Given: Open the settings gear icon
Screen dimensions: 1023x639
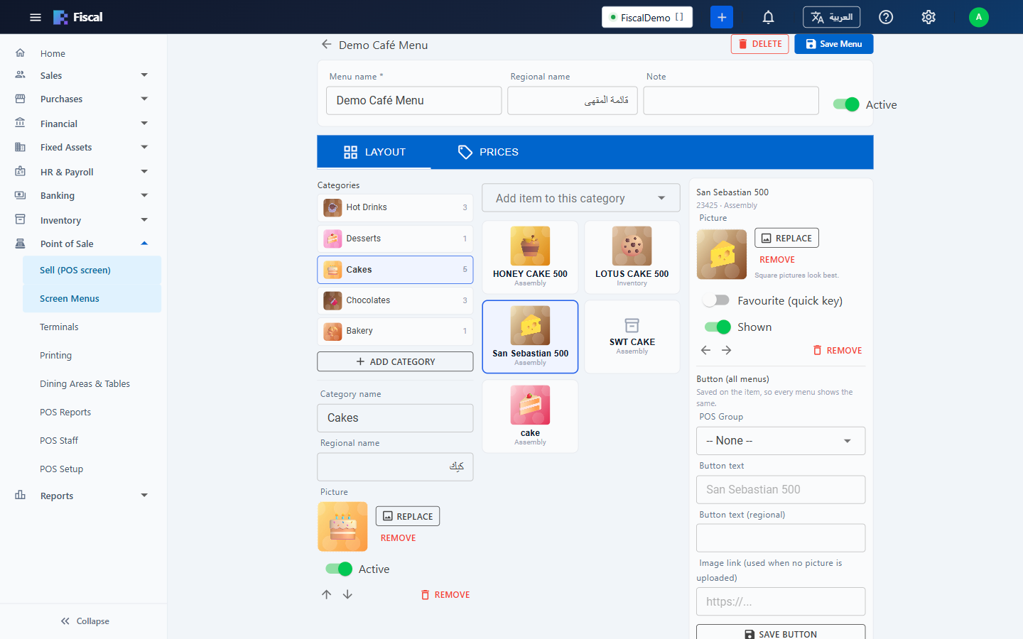Looking at the screenshot, I should tap(929, 17).
